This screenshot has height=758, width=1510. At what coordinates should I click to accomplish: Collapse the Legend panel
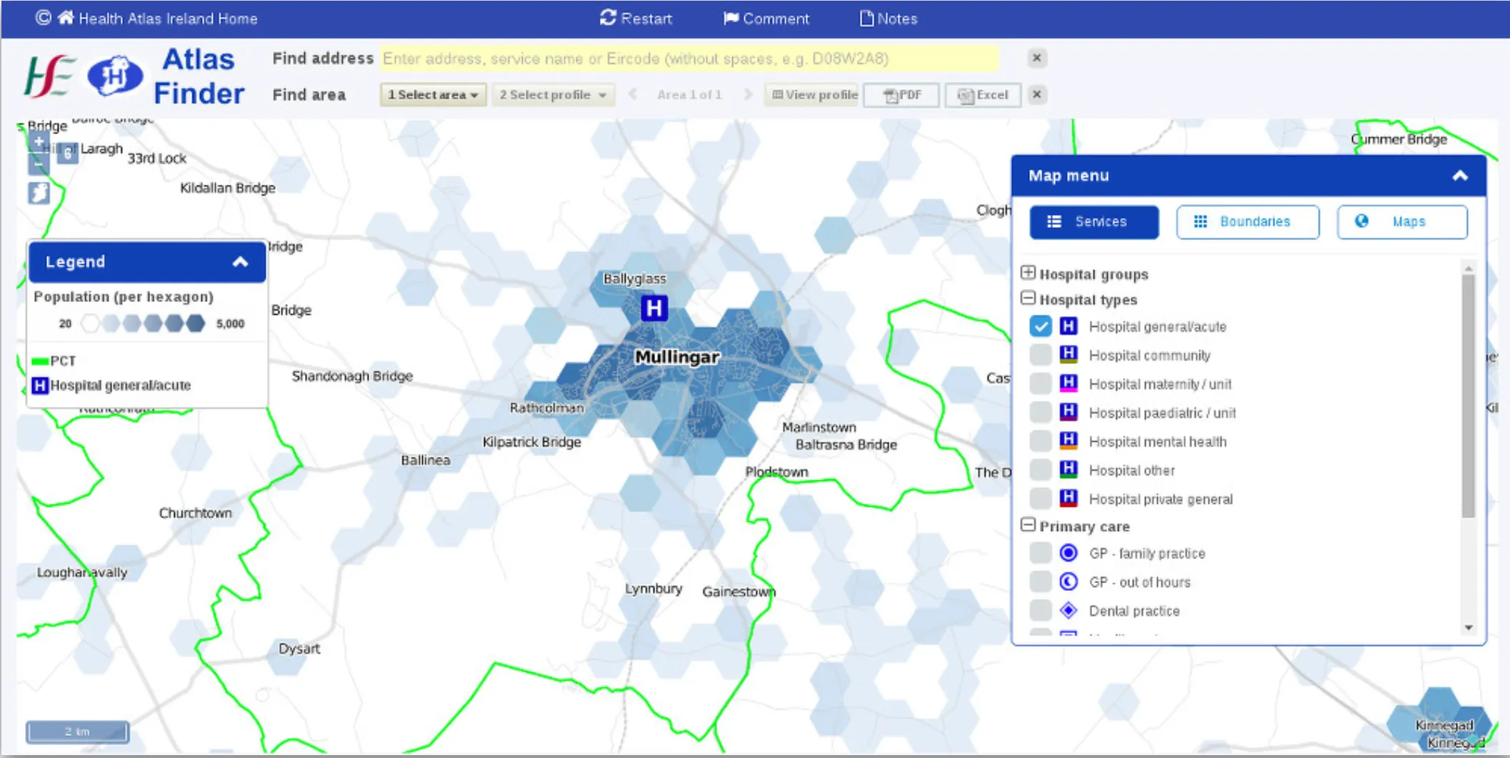click(240, 262)
